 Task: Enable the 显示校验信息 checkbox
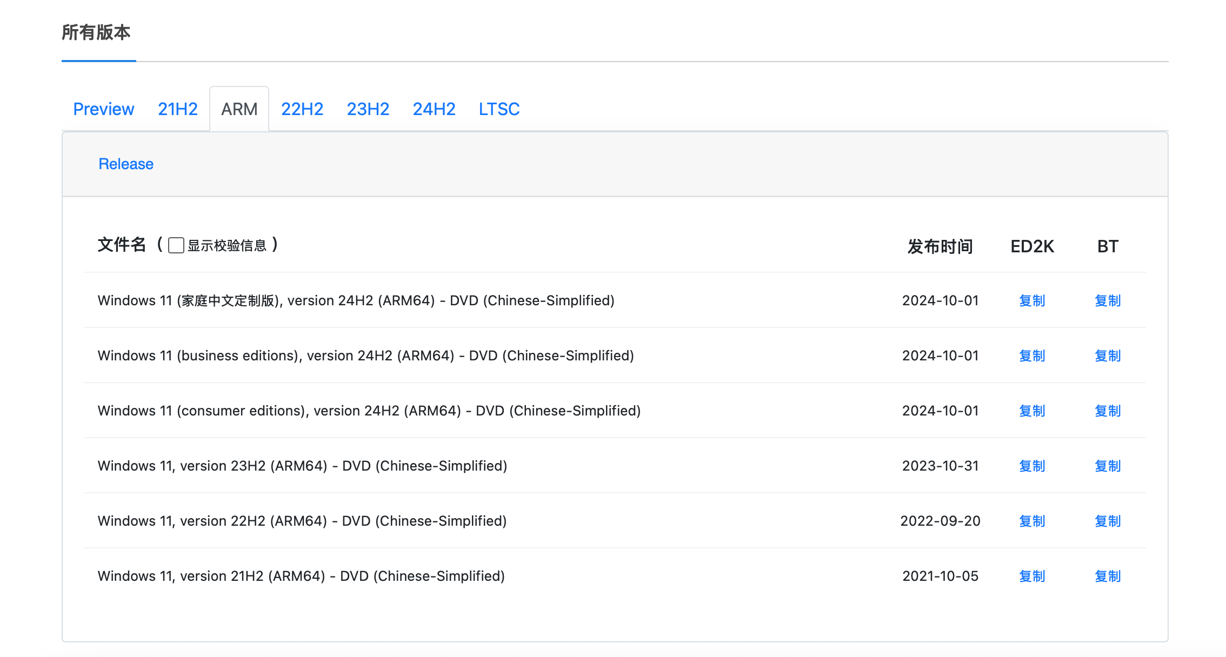click(176, 245)
